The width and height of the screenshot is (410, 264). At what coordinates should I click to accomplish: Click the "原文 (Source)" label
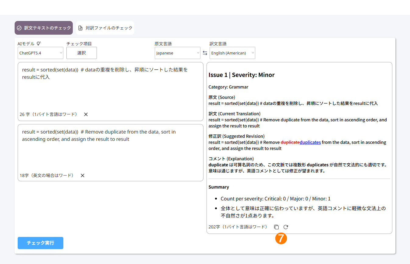(x=222, y=97)
